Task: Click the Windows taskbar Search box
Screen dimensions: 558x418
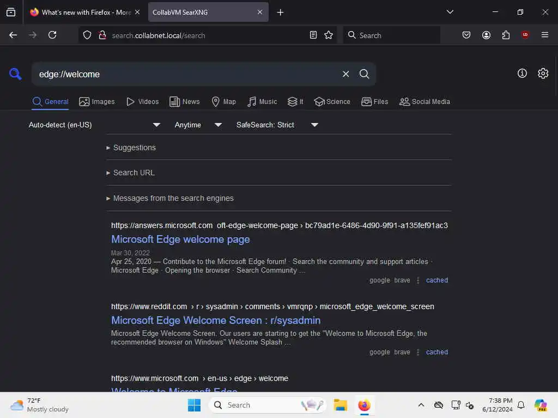Action: (267, 405)
